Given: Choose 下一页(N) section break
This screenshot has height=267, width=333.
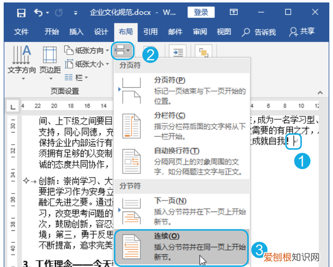Looking at the screenshot, I should coord(182,211).
